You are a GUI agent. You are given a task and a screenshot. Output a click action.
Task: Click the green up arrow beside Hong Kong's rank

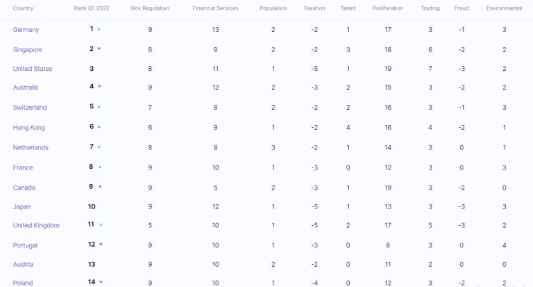(x=99, y=127)
